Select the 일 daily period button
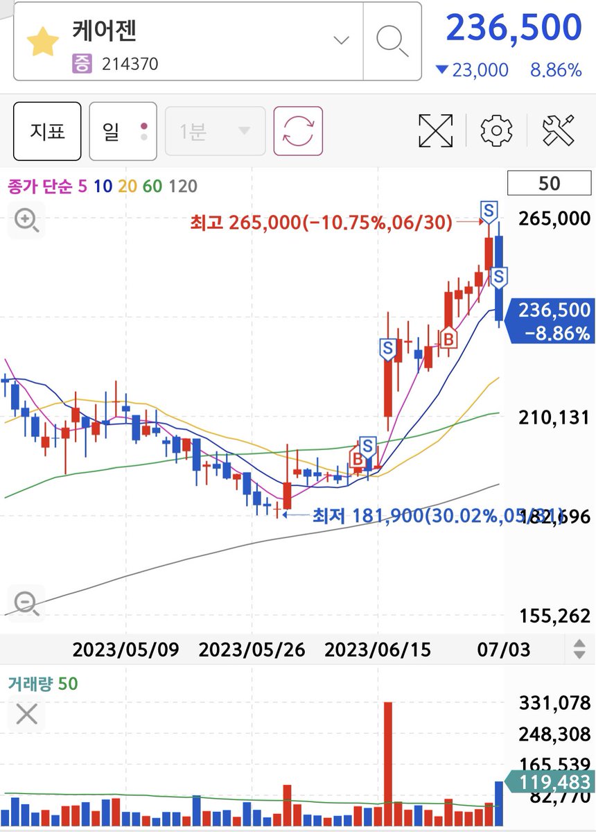Image resolution: width=596 pixels, height=832 pixels. click(x=123, y=131)
